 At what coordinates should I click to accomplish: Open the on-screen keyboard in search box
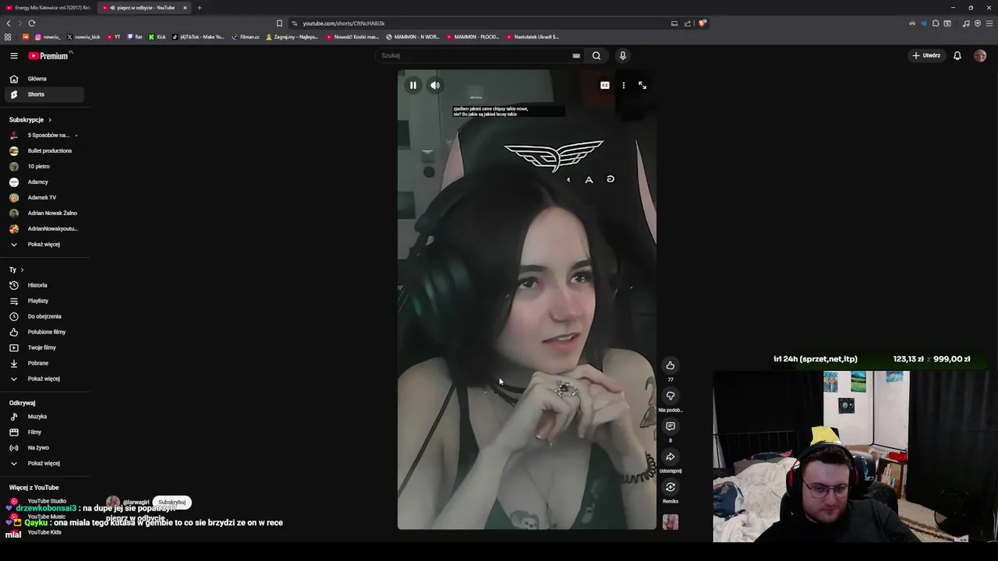pos(576,55)
